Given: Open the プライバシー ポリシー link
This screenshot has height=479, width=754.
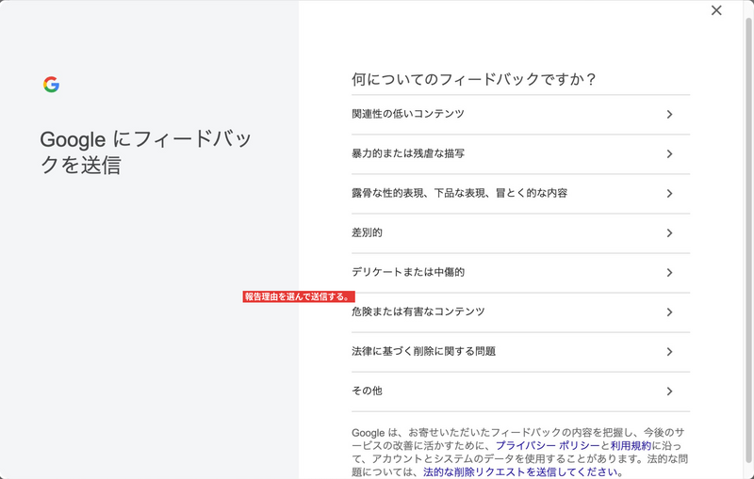Looking at the screenshot, I should pos(548,446).
